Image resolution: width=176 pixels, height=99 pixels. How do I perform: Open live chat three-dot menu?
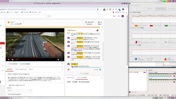pos(101,31)
